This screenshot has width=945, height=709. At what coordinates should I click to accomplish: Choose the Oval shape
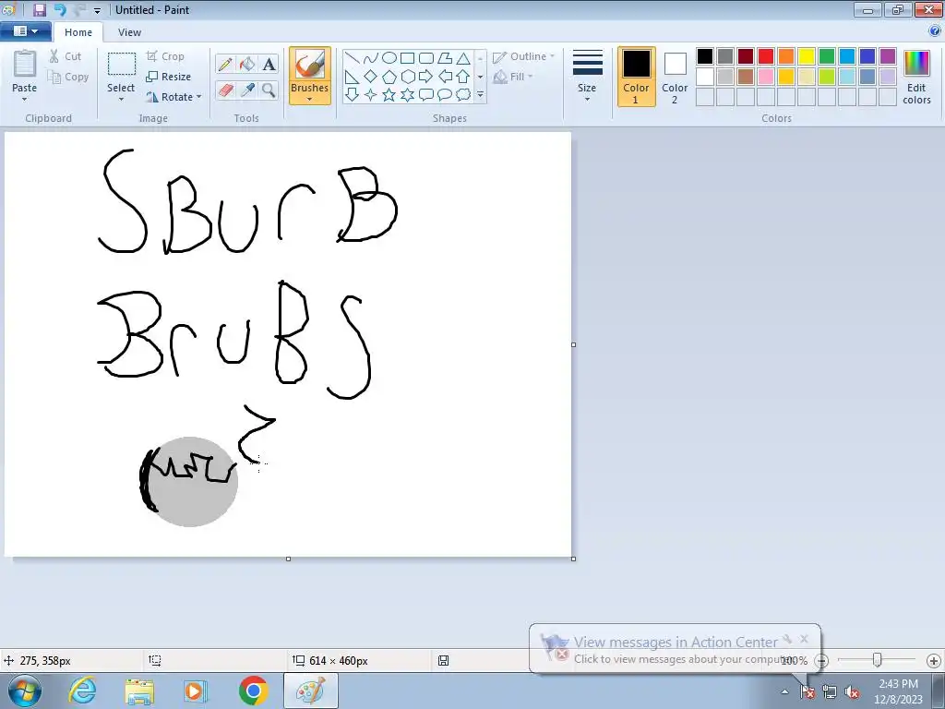tap(389, 58)
